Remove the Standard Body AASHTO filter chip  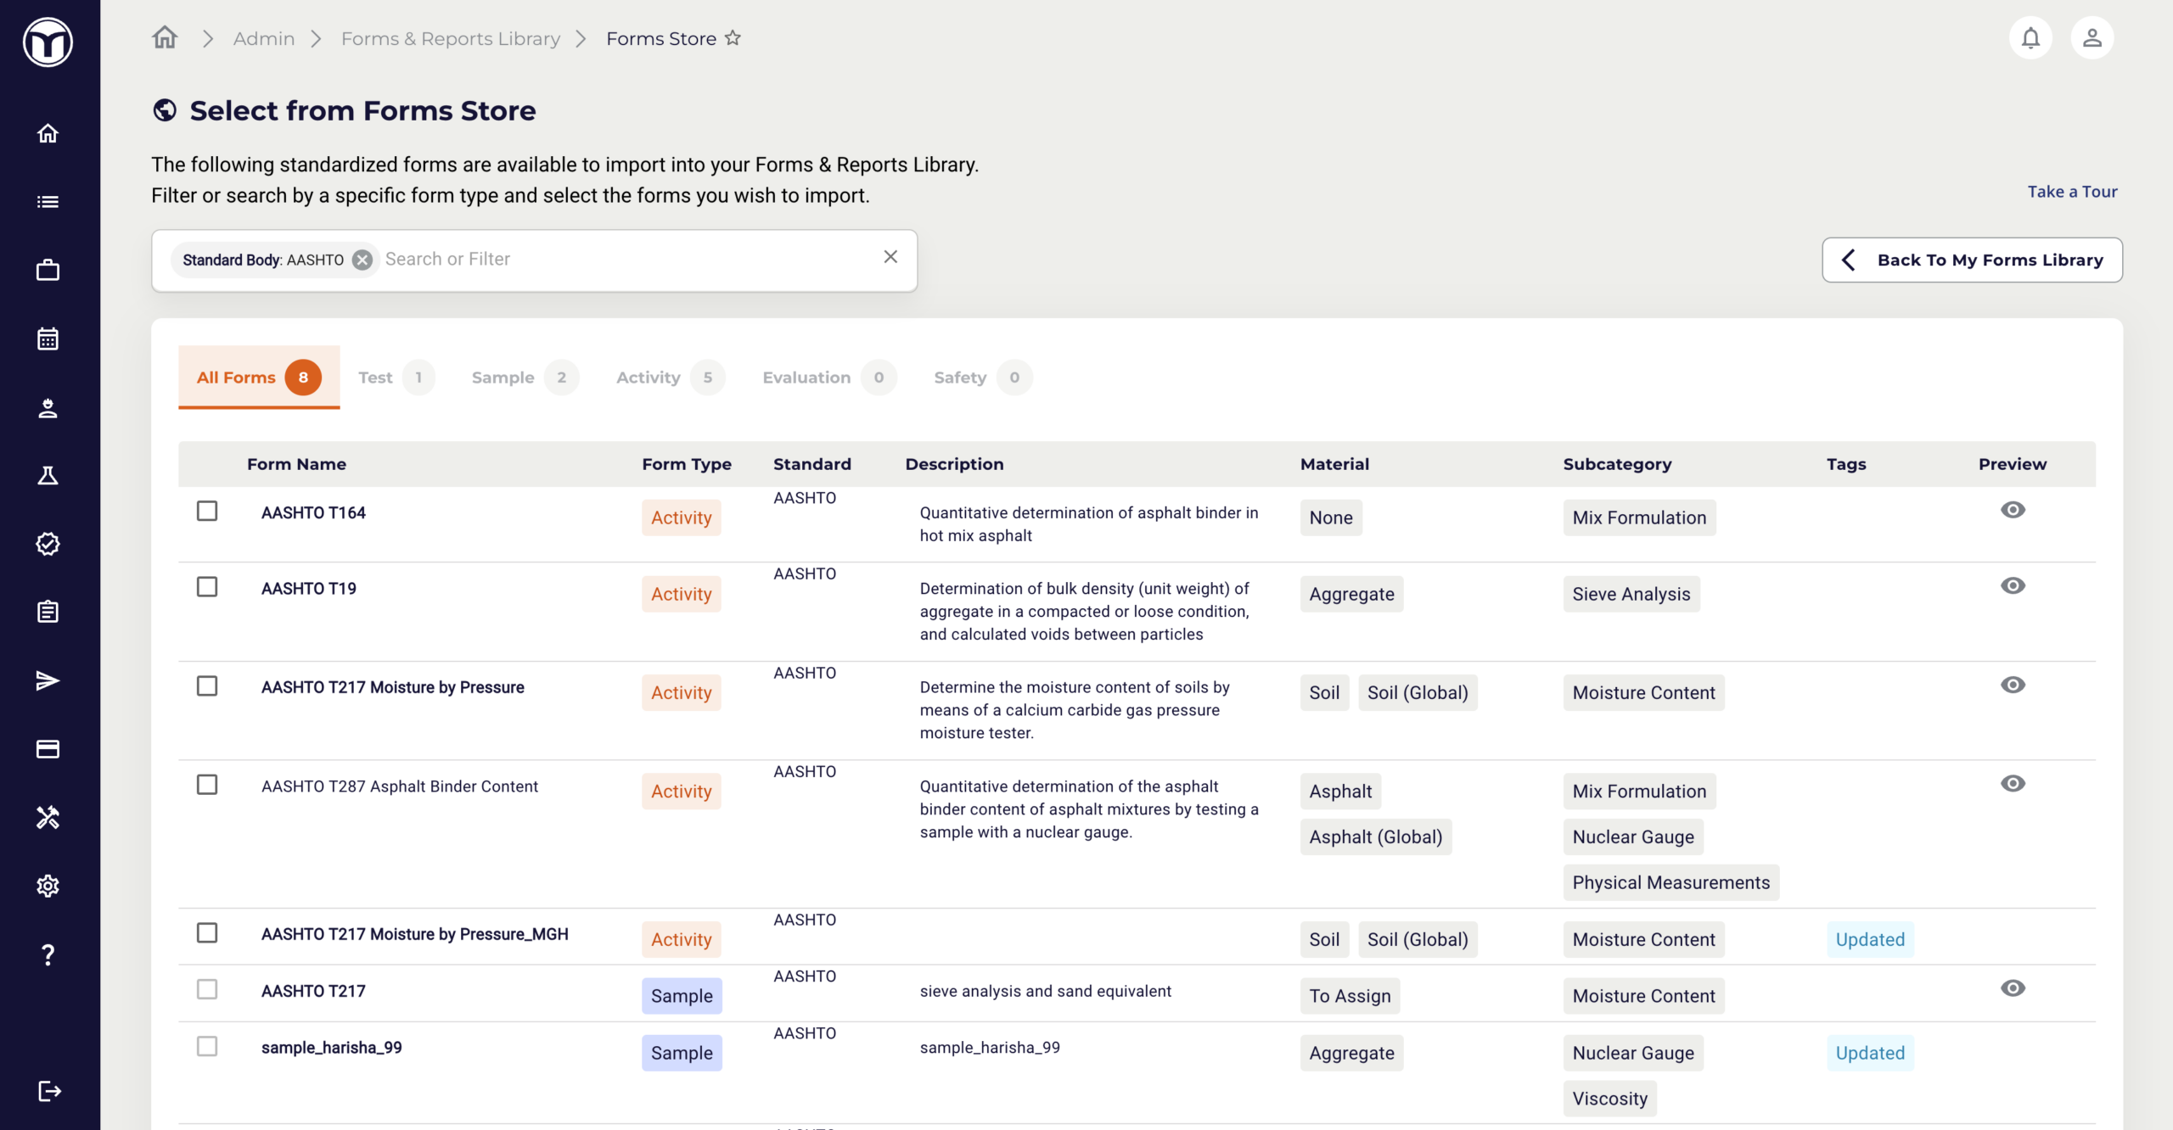tap(362, 260)
